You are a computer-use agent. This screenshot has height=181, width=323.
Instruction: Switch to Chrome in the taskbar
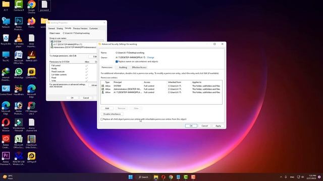(171, 177)
